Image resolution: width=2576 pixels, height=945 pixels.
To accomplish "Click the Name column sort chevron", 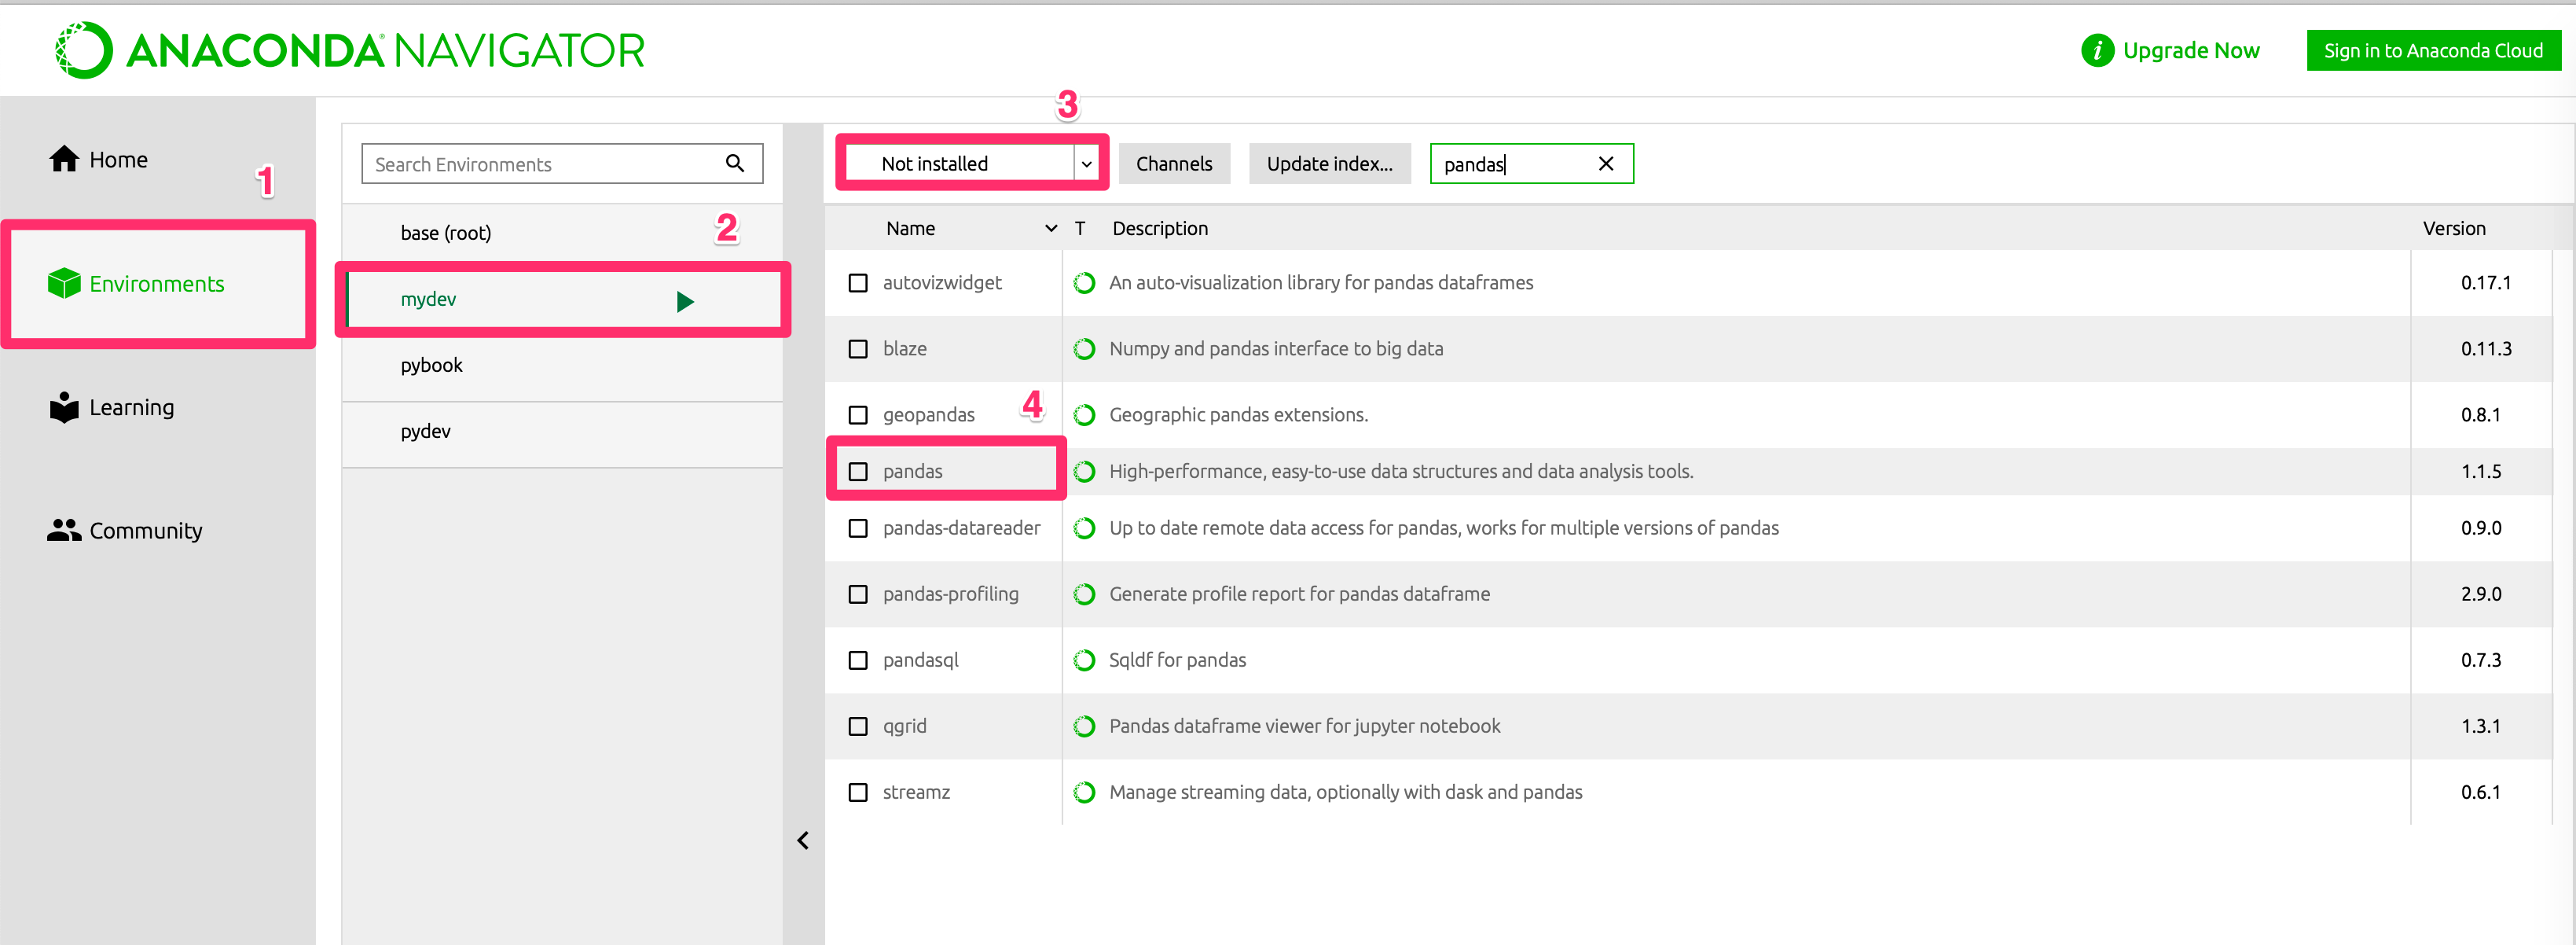I will point(1051,228).
